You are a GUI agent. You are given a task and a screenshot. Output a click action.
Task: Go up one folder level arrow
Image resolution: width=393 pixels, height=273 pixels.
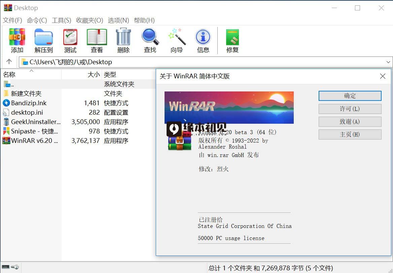tap(9, 62)
